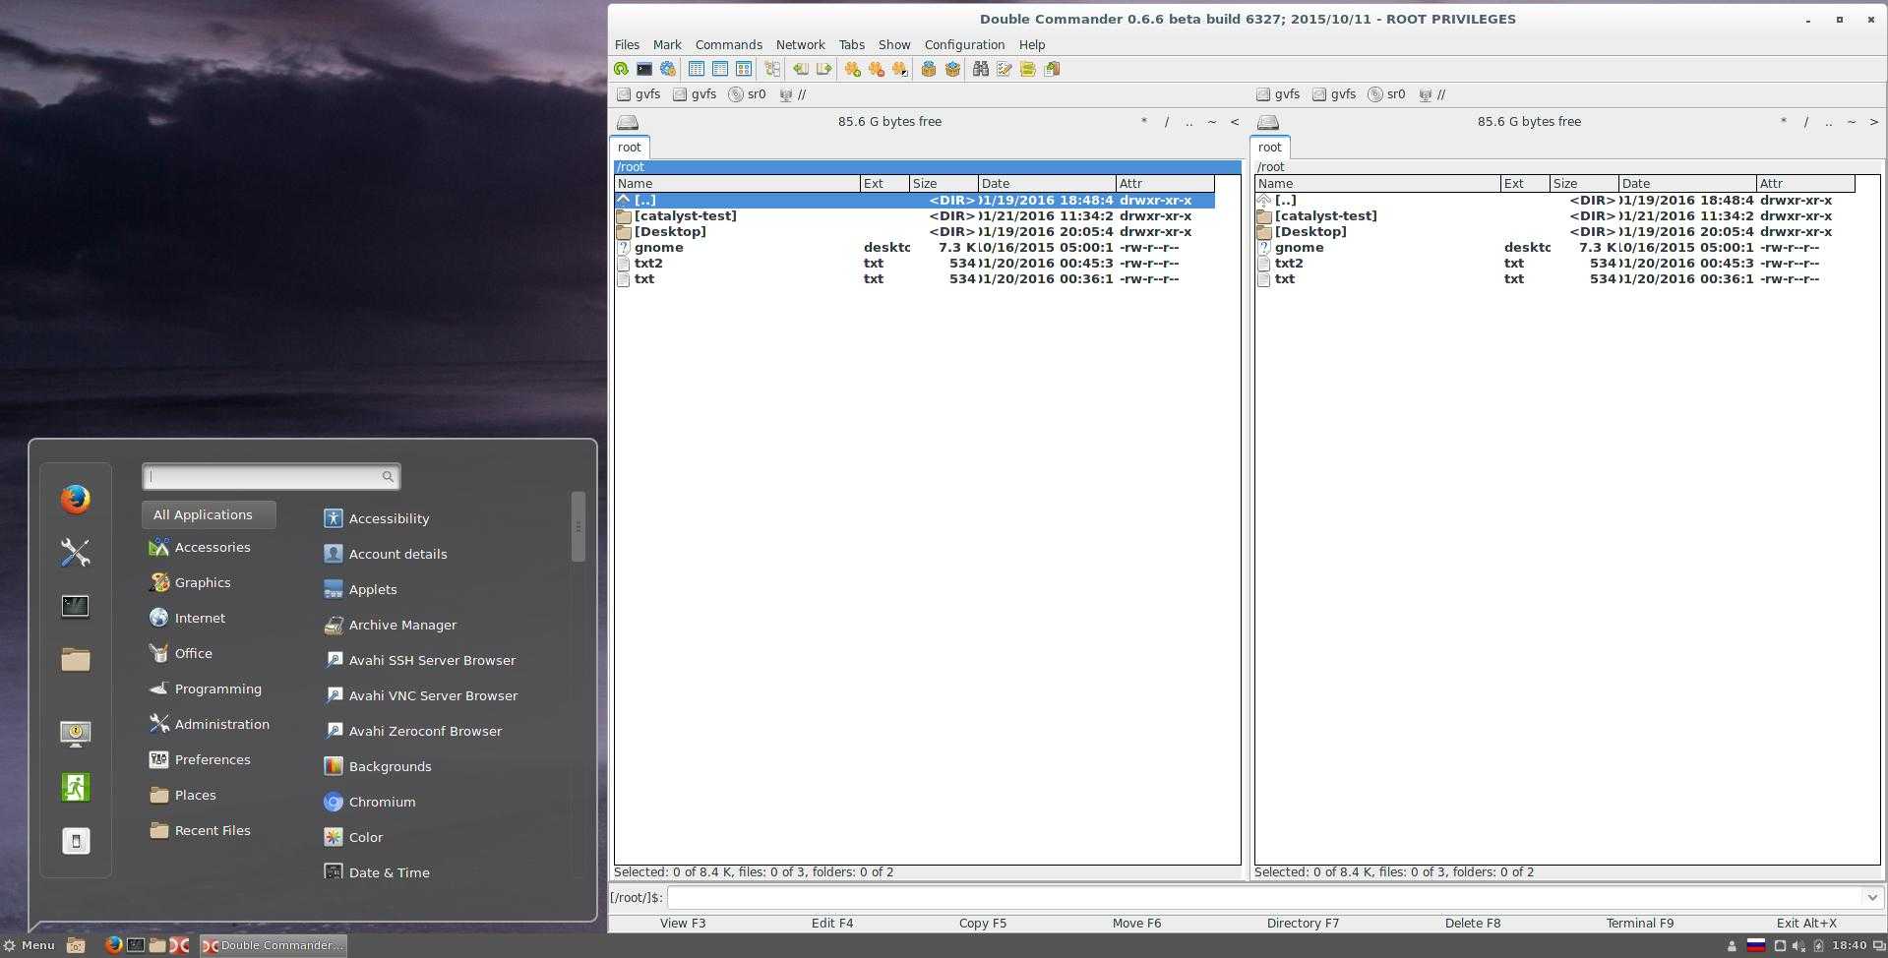This screenshot has height=958, width=1888.
Task: Select the Administration category in menu
Action: pos(221,724)
